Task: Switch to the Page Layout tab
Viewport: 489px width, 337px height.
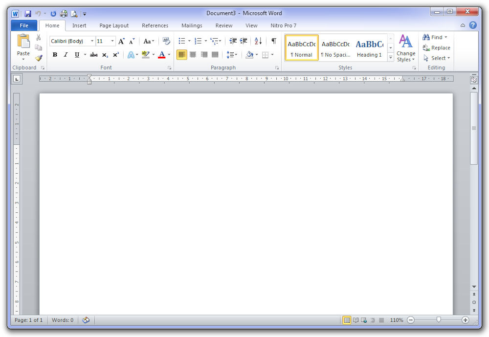Action: pos(114,25)
